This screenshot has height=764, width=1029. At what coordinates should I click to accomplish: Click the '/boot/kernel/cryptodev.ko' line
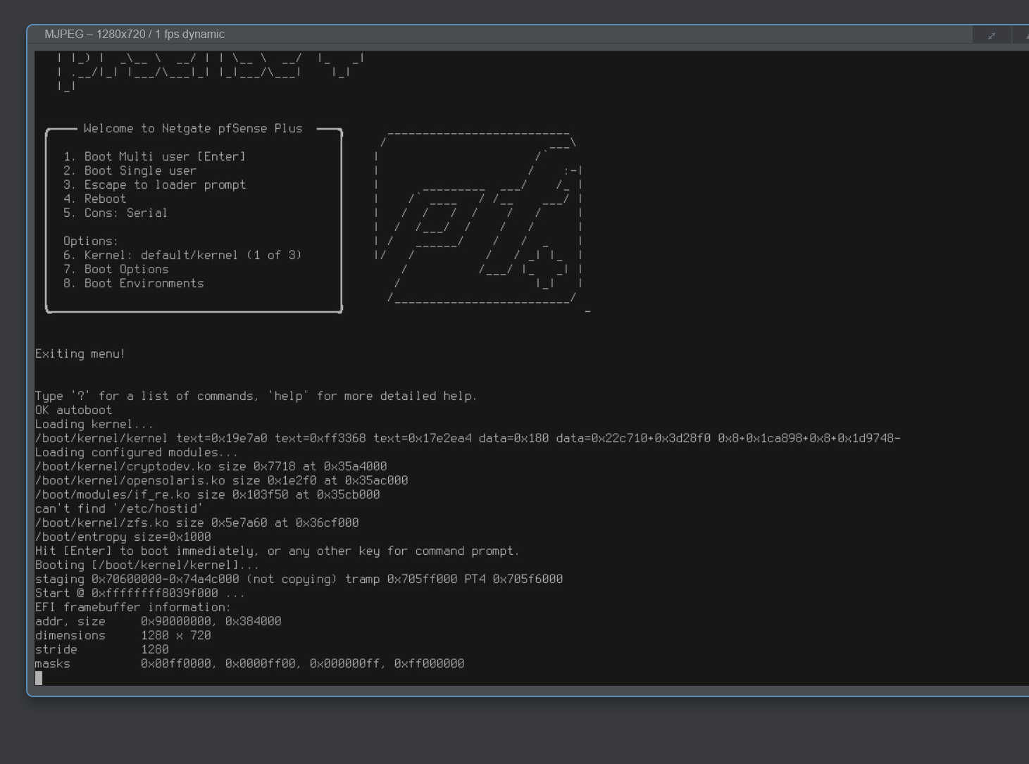[211, 466]
